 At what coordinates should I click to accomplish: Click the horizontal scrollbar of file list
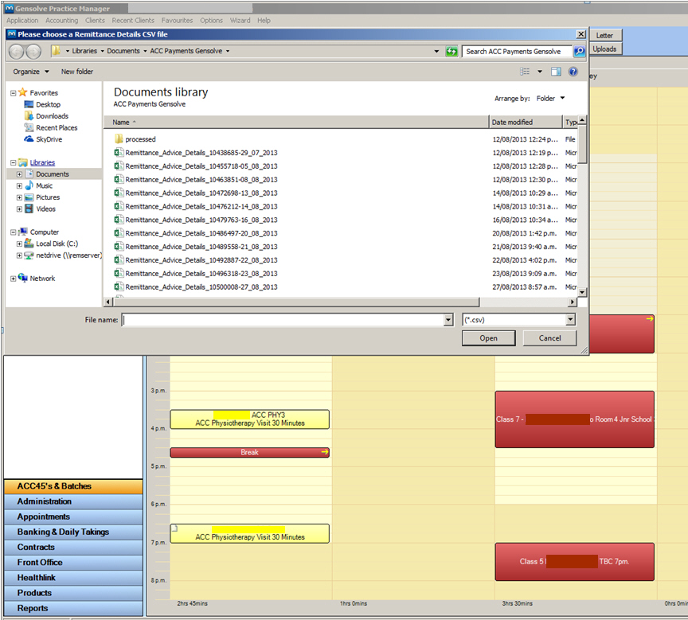[296, 302]
